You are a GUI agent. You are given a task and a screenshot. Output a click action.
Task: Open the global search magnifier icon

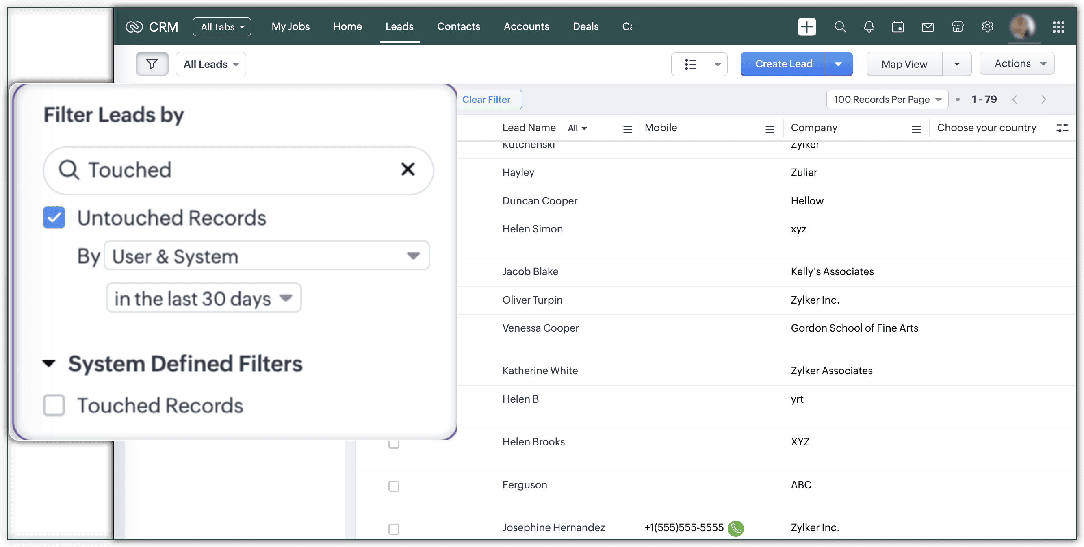(840, 27)
